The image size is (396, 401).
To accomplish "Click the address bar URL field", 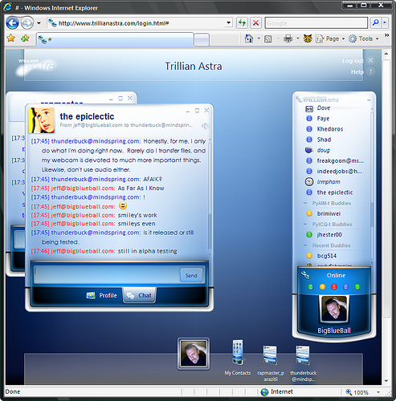I will tap(136, 23).
